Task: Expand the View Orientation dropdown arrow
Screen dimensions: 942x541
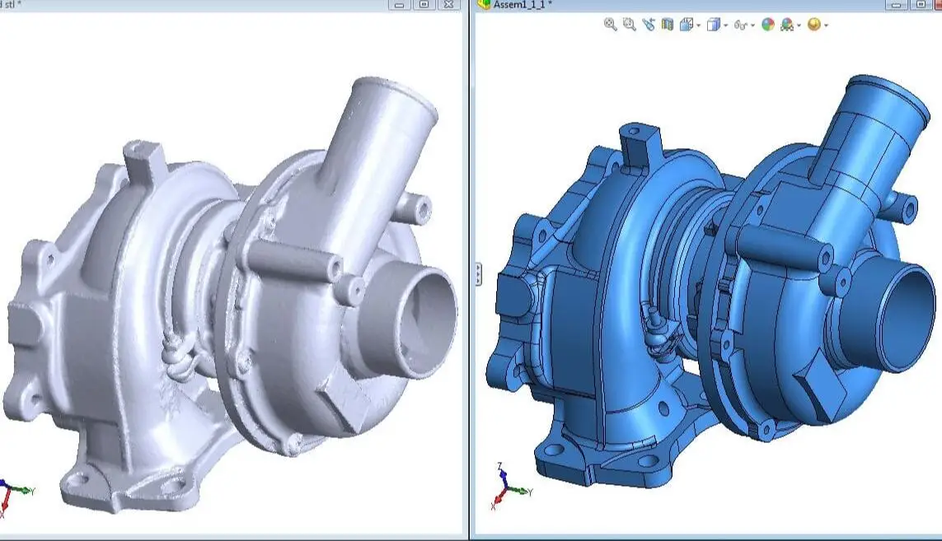Action: pos(699,26)
